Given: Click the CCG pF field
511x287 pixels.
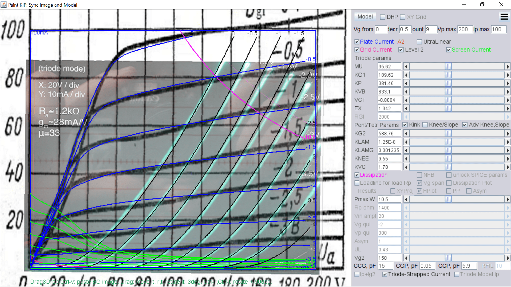Looking at the screenshot, I should (385, 266).
